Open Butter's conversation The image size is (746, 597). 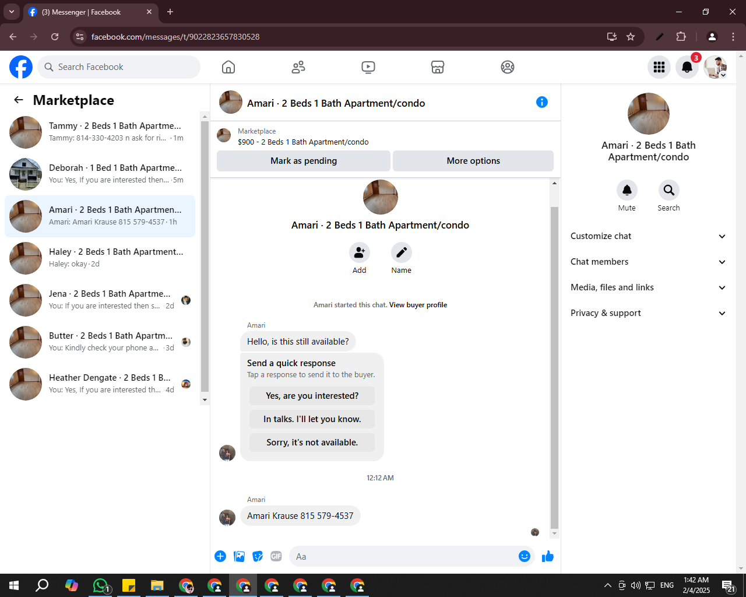pos(100,342)
